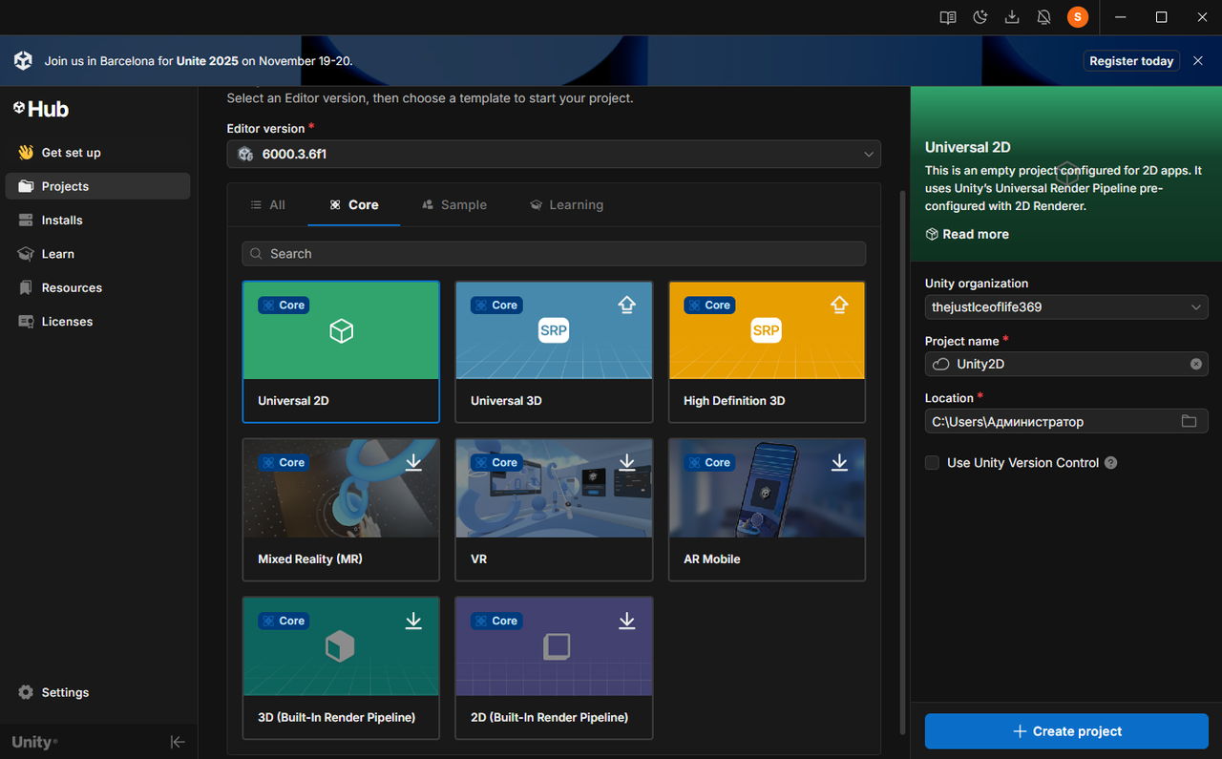
Task: Click upgrade arrow icon on High Definition 3D
Action: point(839,305)
